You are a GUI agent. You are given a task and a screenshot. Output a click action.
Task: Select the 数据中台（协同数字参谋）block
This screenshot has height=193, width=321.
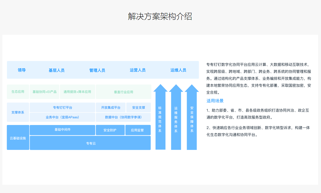click(123, 117)
